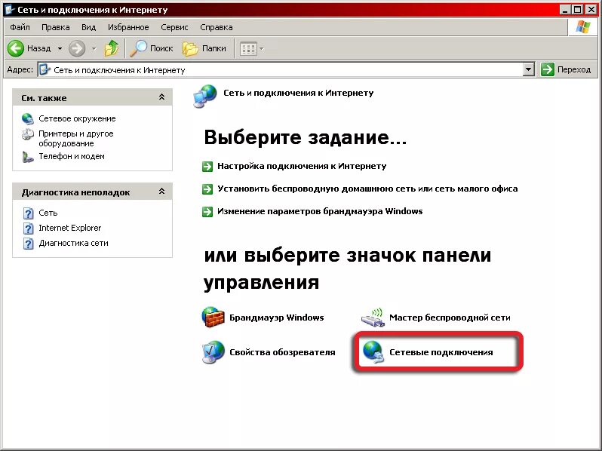Click the Phone and modem icon
The height and width of the screenshot is (451, 602).
coord(28,157)
